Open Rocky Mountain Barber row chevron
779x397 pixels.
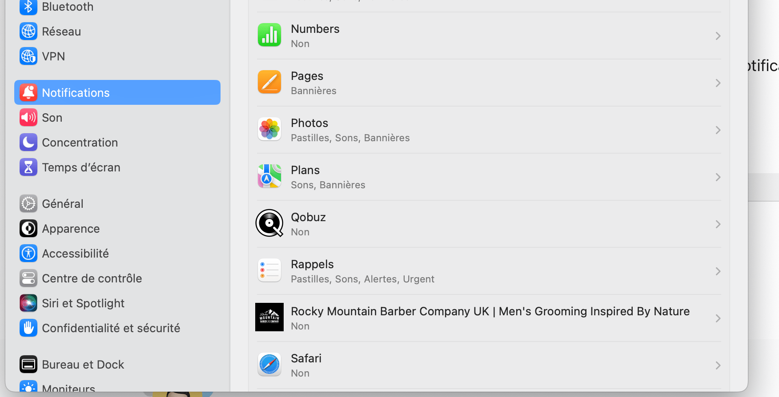coord(718,318)
